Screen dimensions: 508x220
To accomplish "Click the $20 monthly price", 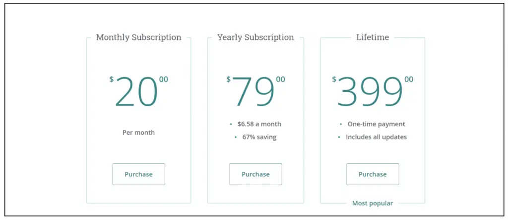I will [136, 92].
